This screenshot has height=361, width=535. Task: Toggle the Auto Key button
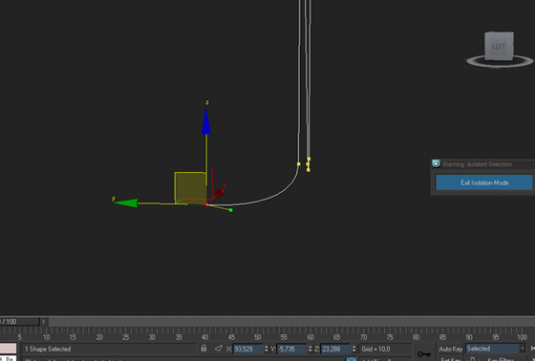tap(450, 349)
